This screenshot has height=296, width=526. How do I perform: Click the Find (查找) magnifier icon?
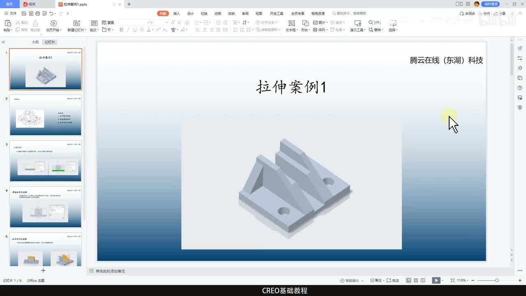click(371, 23)
